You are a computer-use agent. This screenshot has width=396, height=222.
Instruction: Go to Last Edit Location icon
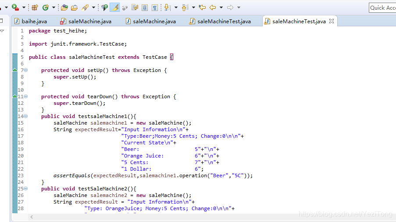202,7
